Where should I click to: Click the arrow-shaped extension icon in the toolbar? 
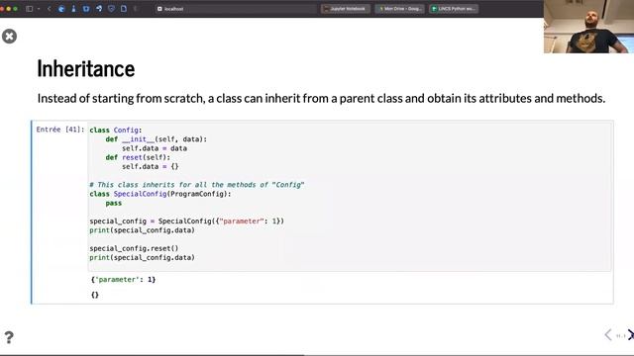(x=99, y=9)
